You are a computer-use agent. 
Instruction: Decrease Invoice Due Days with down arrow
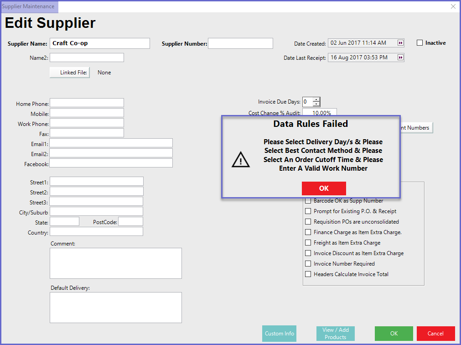pos(316,105)
